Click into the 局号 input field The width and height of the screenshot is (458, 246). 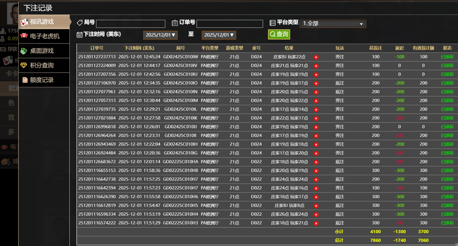pyautogui.click(x=131, y=24)
